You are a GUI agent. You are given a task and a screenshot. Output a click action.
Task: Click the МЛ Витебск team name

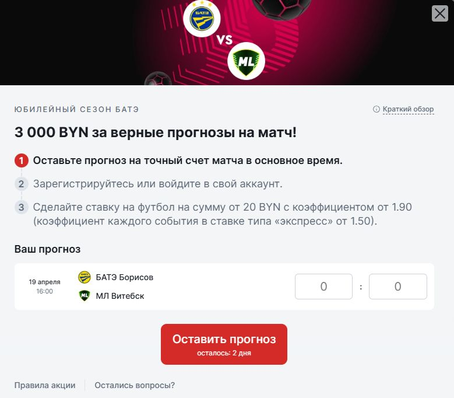coord(120,296)
